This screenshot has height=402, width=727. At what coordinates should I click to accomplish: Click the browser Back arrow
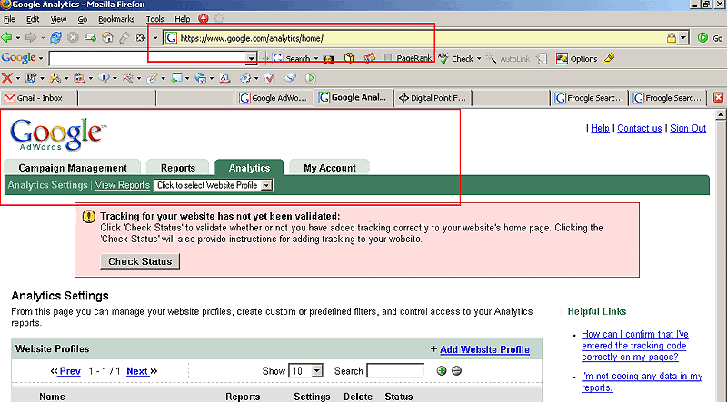tap(7, 38)
